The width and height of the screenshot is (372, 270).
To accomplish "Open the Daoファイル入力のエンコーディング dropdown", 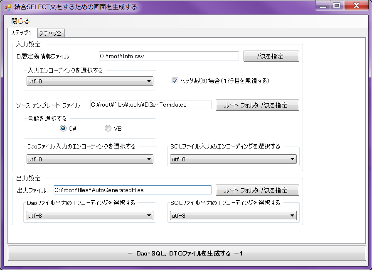I will click(x=90, y=159).
